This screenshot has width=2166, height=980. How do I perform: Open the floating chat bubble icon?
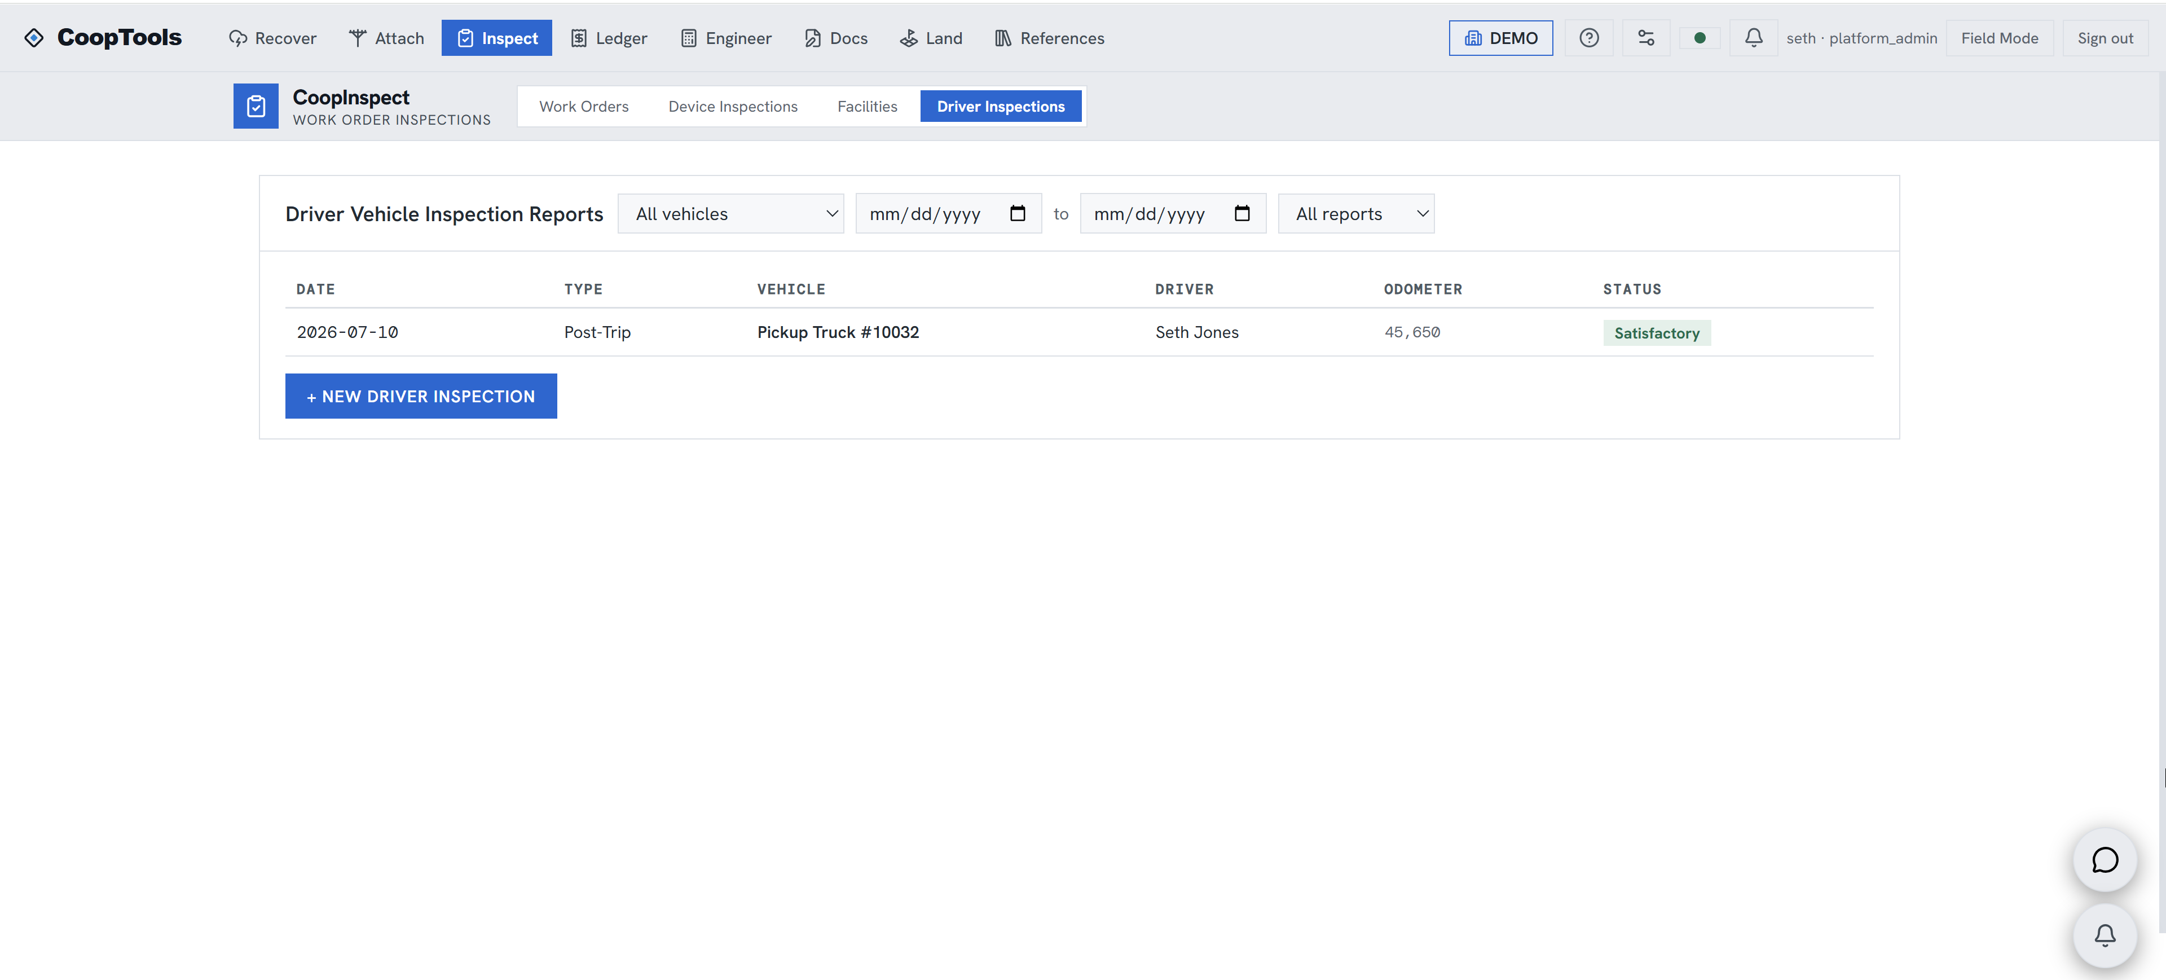(x=2105, y=860)
